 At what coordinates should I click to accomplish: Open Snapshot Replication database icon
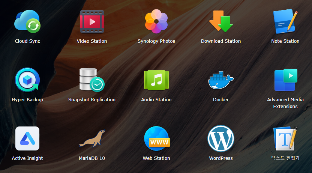point(92,80)
